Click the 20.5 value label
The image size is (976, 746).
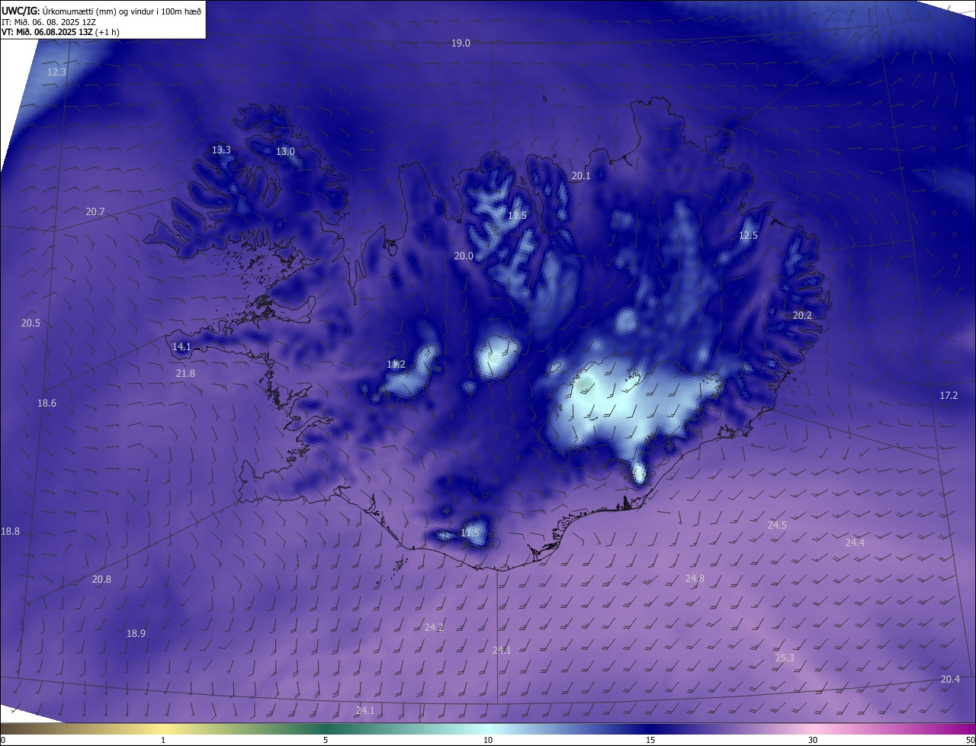point(30,323)
